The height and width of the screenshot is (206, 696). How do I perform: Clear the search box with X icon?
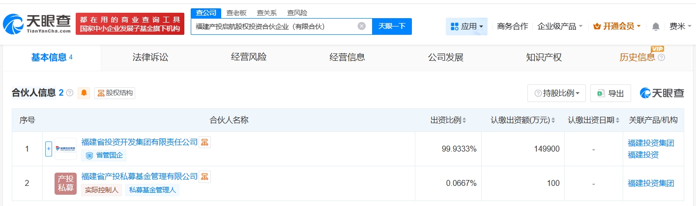pos(361,26)
